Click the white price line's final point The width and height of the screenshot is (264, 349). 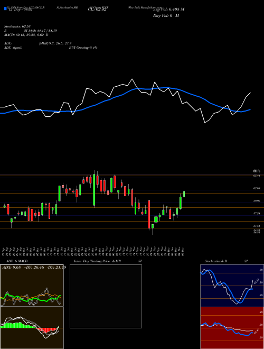tap(250, 93)
